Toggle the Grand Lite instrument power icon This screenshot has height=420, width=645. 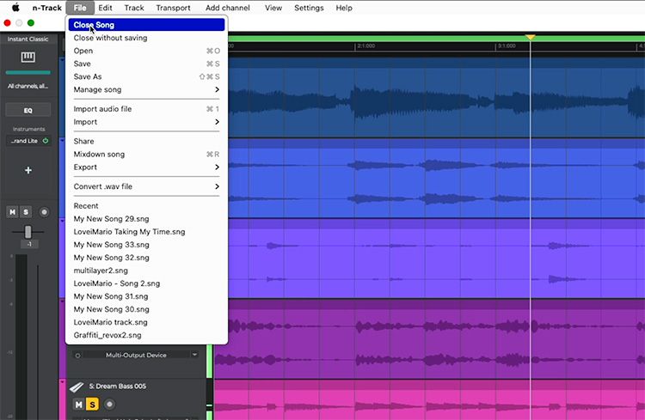point(46,141)
